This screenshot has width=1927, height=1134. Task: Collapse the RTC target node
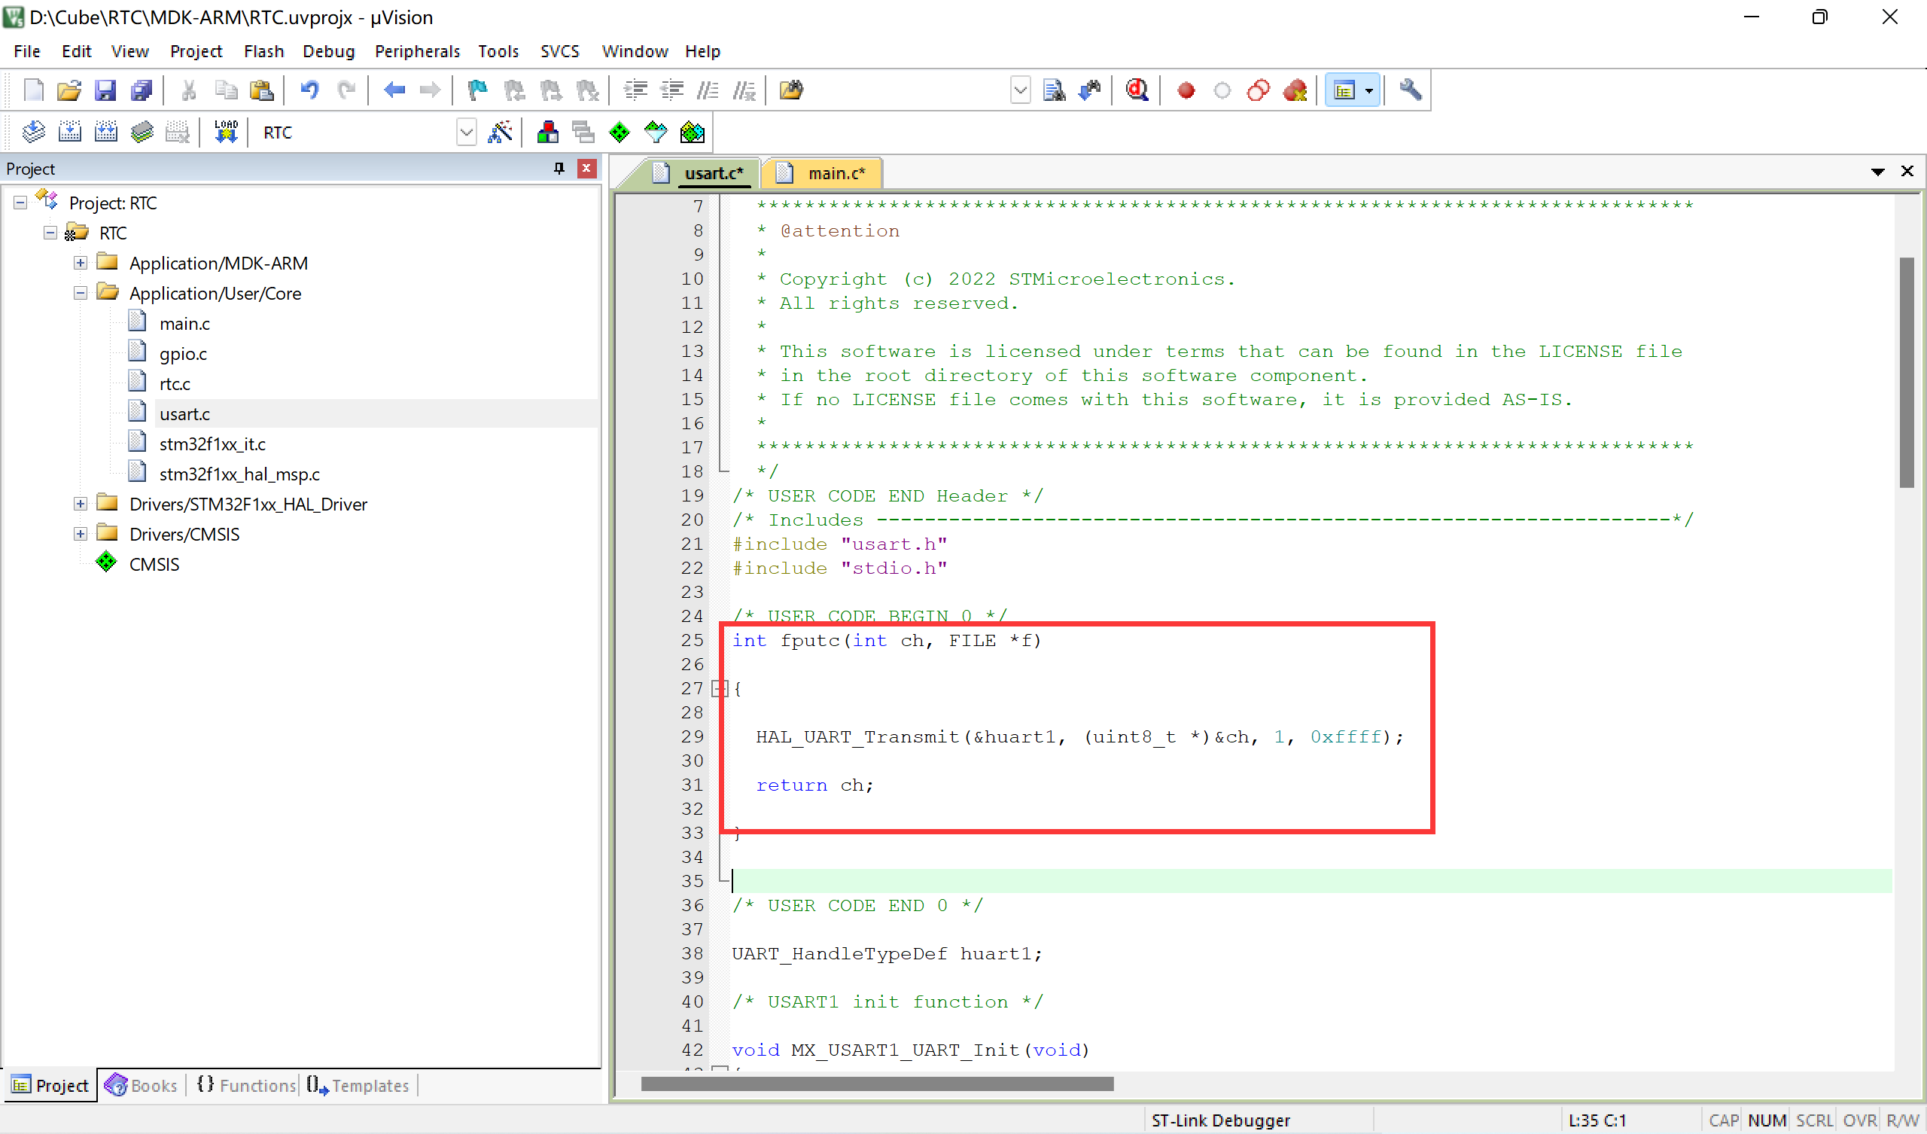tap(50, 233)
